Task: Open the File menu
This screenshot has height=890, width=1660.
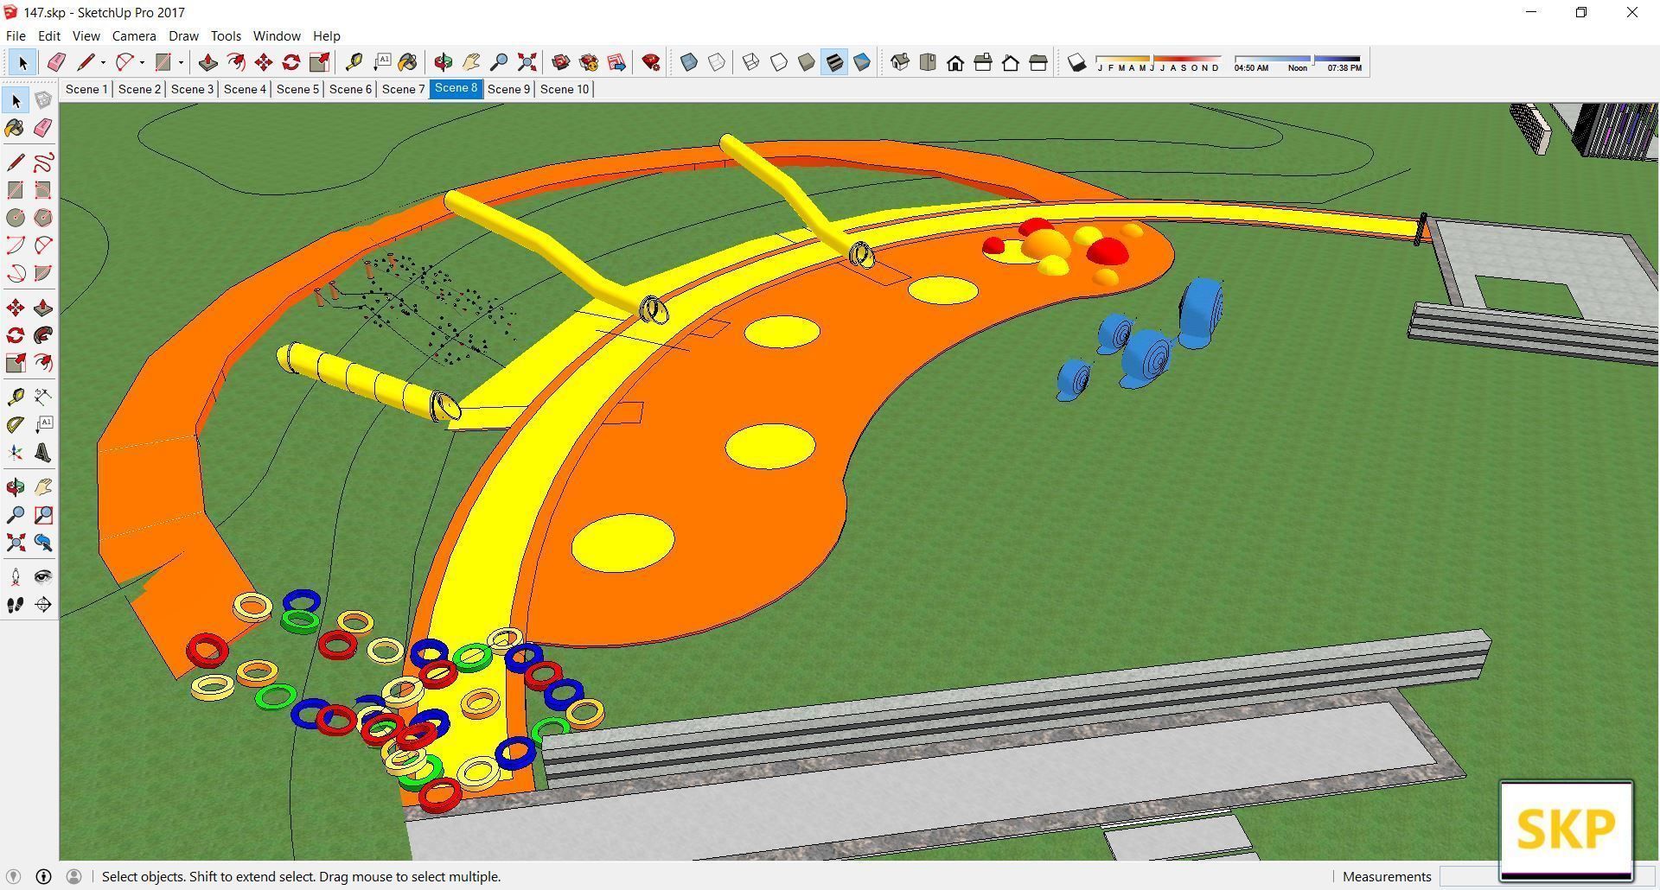Action: click(x=16, y=35)
